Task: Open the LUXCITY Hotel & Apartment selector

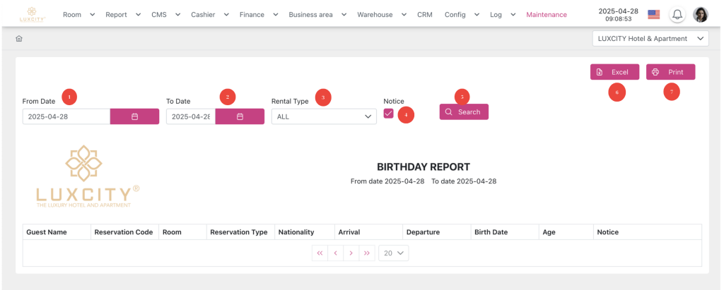Action: coord(650,39)
